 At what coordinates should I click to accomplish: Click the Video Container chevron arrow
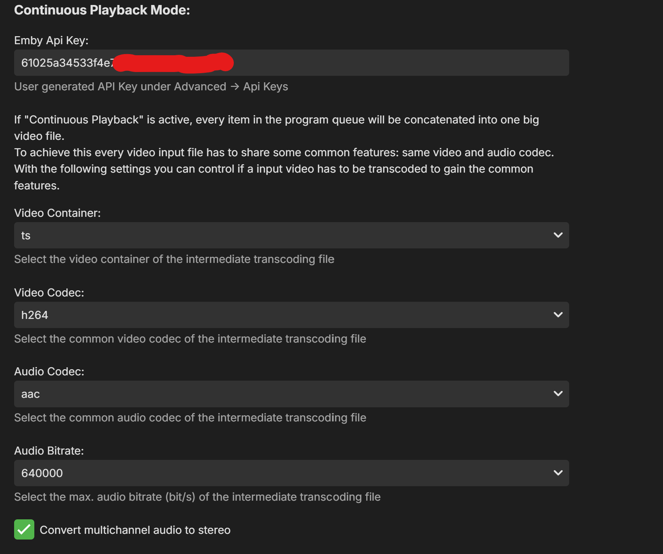tap(558, 235)
